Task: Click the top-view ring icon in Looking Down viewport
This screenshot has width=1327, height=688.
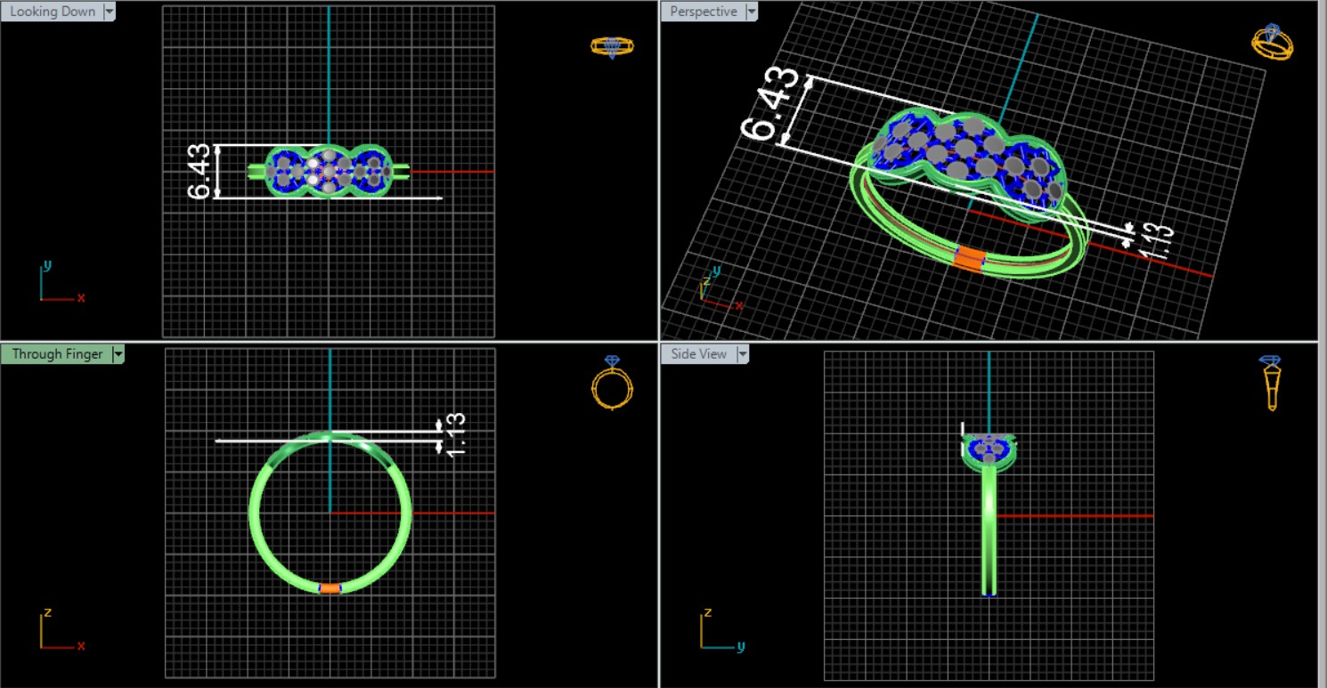Action: click(x=612, y=47)
